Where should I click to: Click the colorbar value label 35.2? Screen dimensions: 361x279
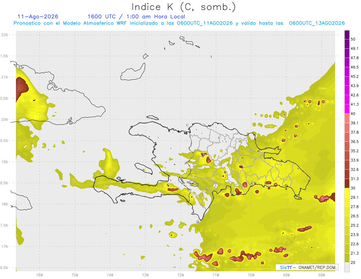coord(355,151)
